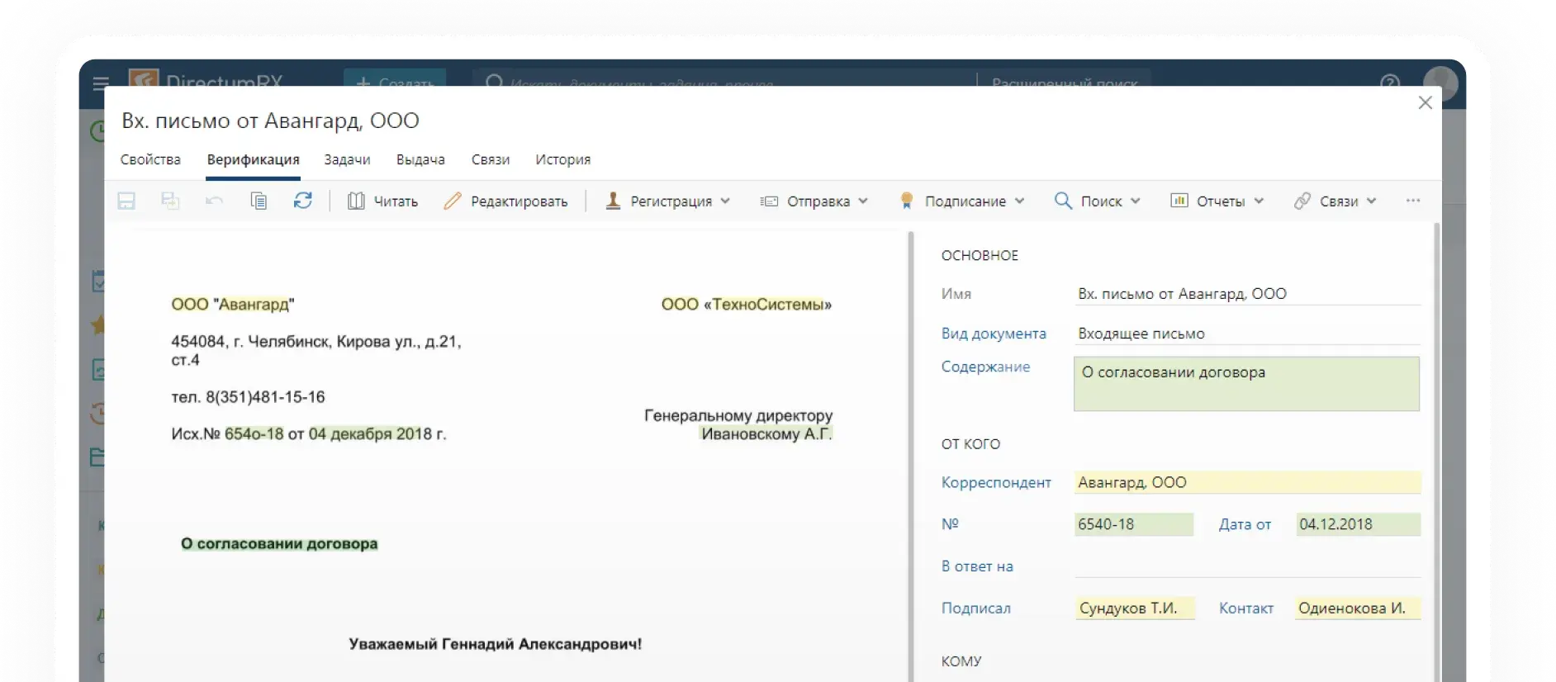Viewport: 1556px width, 682px height.
Task: Open the Задачи tab
Action: pos(347,159)
